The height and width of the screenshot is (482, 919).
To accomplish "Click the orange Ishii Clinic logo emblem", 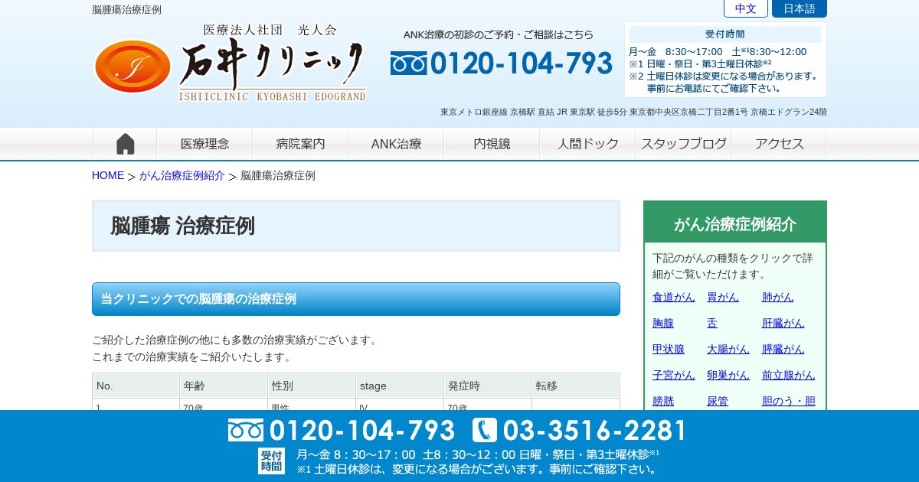I will coord(132,67).
